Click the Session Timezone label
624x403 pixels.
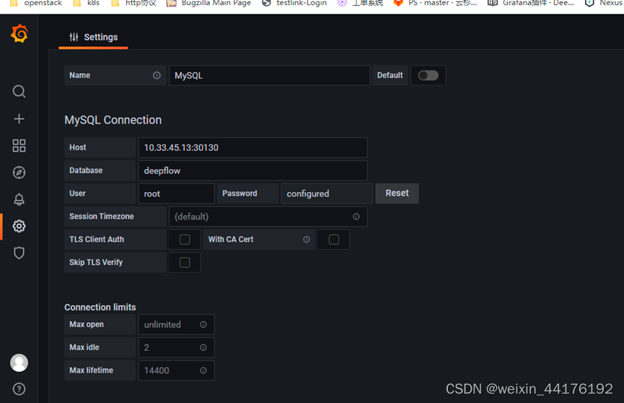[102, 217]
